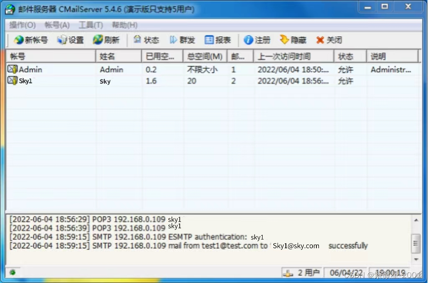This screenshot has width=428, height=283.
Task: Sort by the 总空间(M) column header
Action: 205,57
